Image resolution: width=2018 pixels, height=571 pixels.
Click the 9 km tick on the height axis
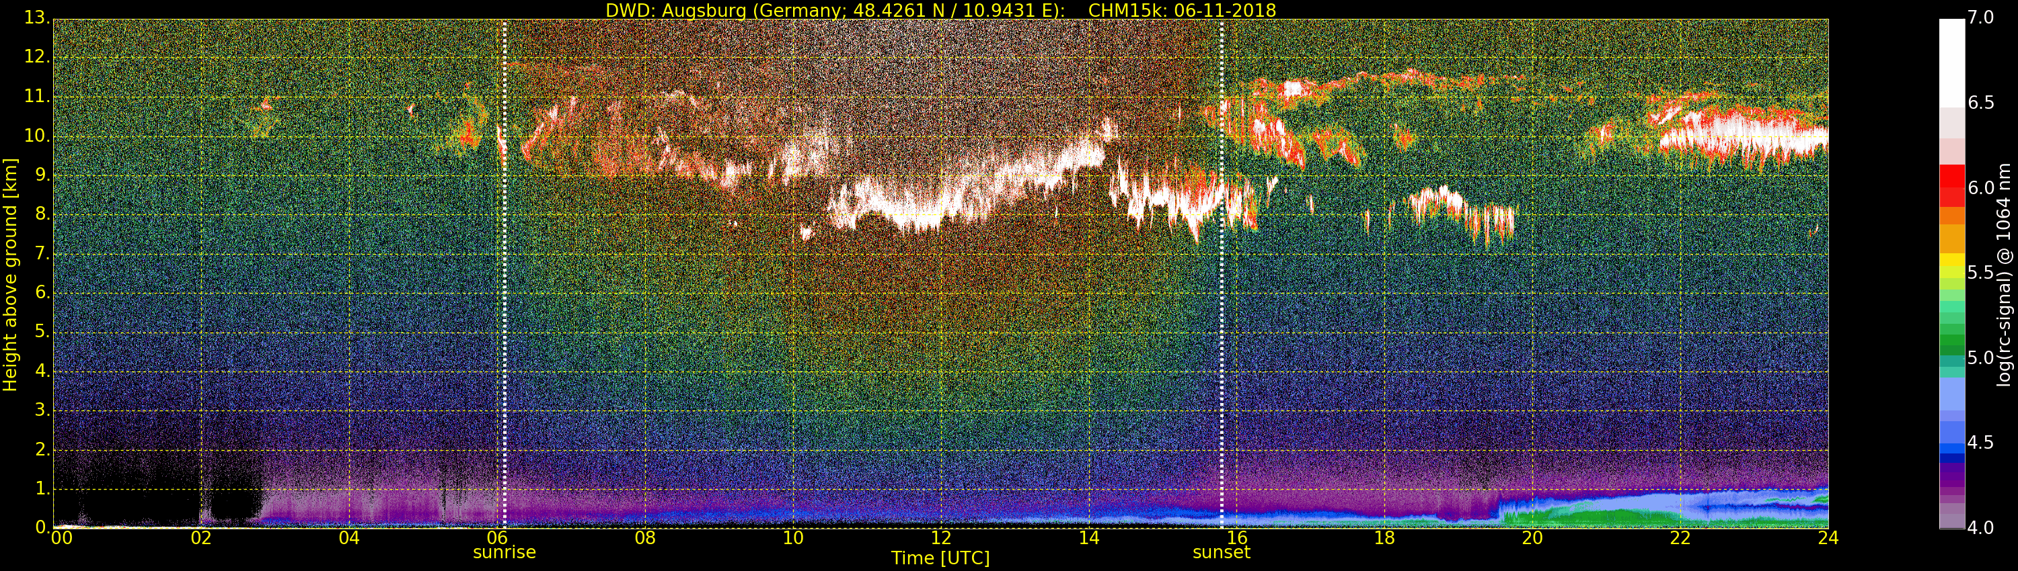(42, 175)
